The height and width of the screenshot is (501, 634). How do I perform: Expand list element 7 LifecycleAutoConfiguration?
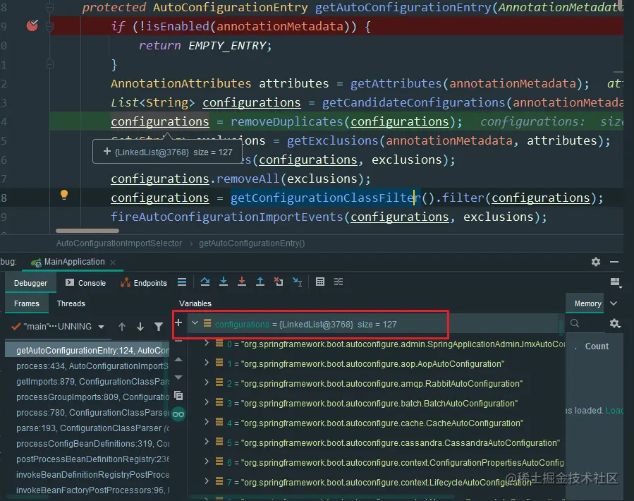coord(207,481)
